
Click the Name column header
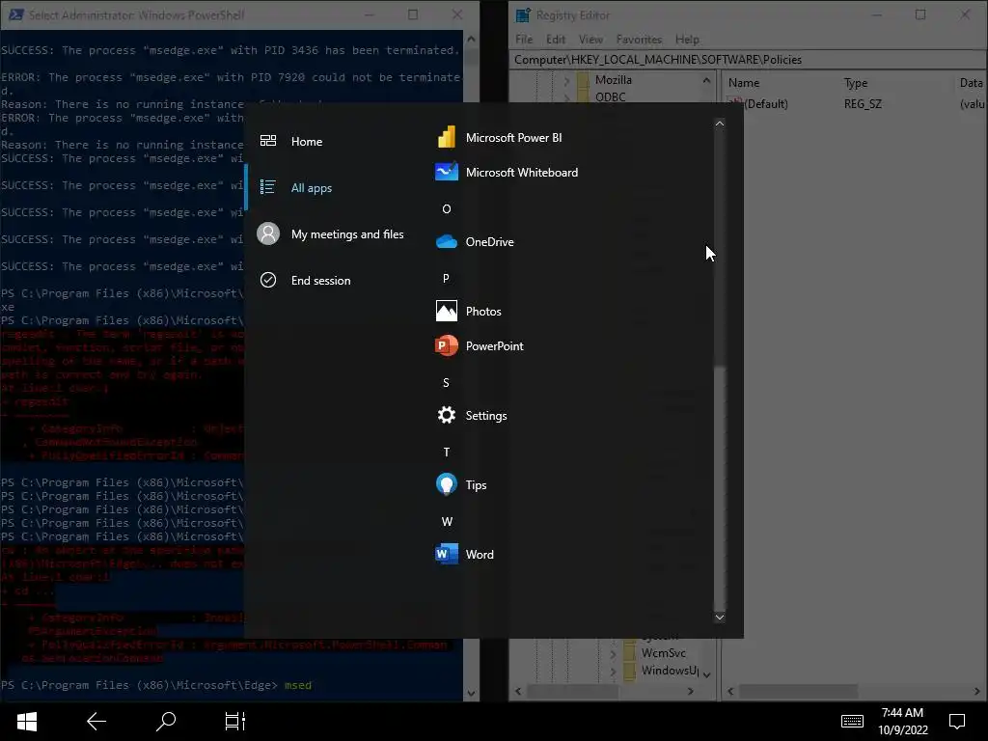coord(744,83)
